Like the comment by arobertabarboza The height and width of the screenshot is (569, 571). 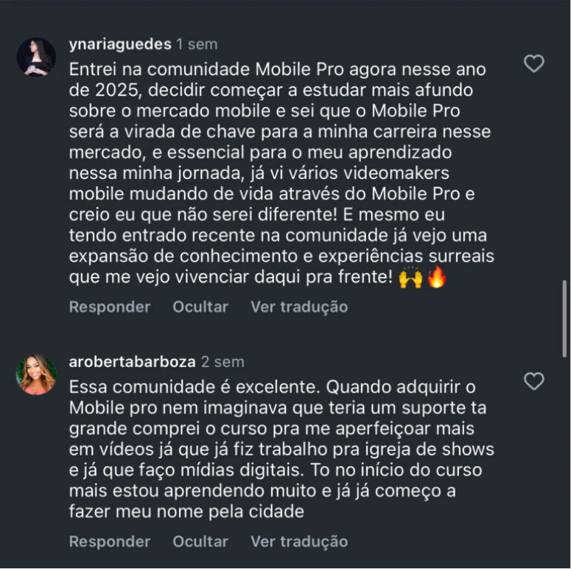pyautogui.click(x=533, y=381)
